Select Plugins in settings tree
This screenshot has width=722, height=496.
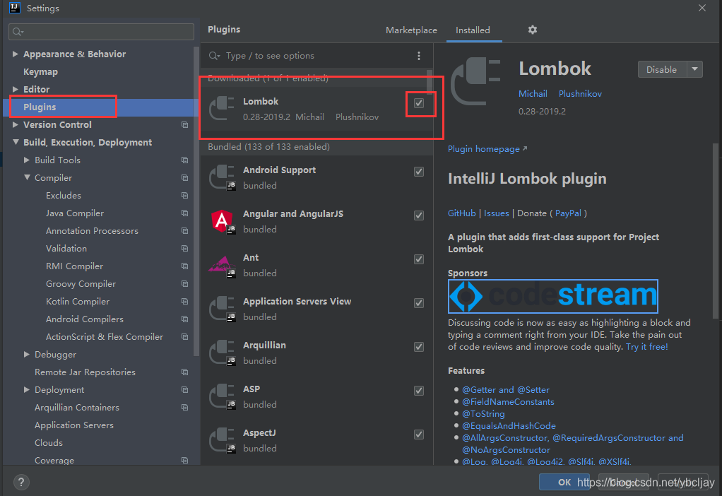(40, 107)
